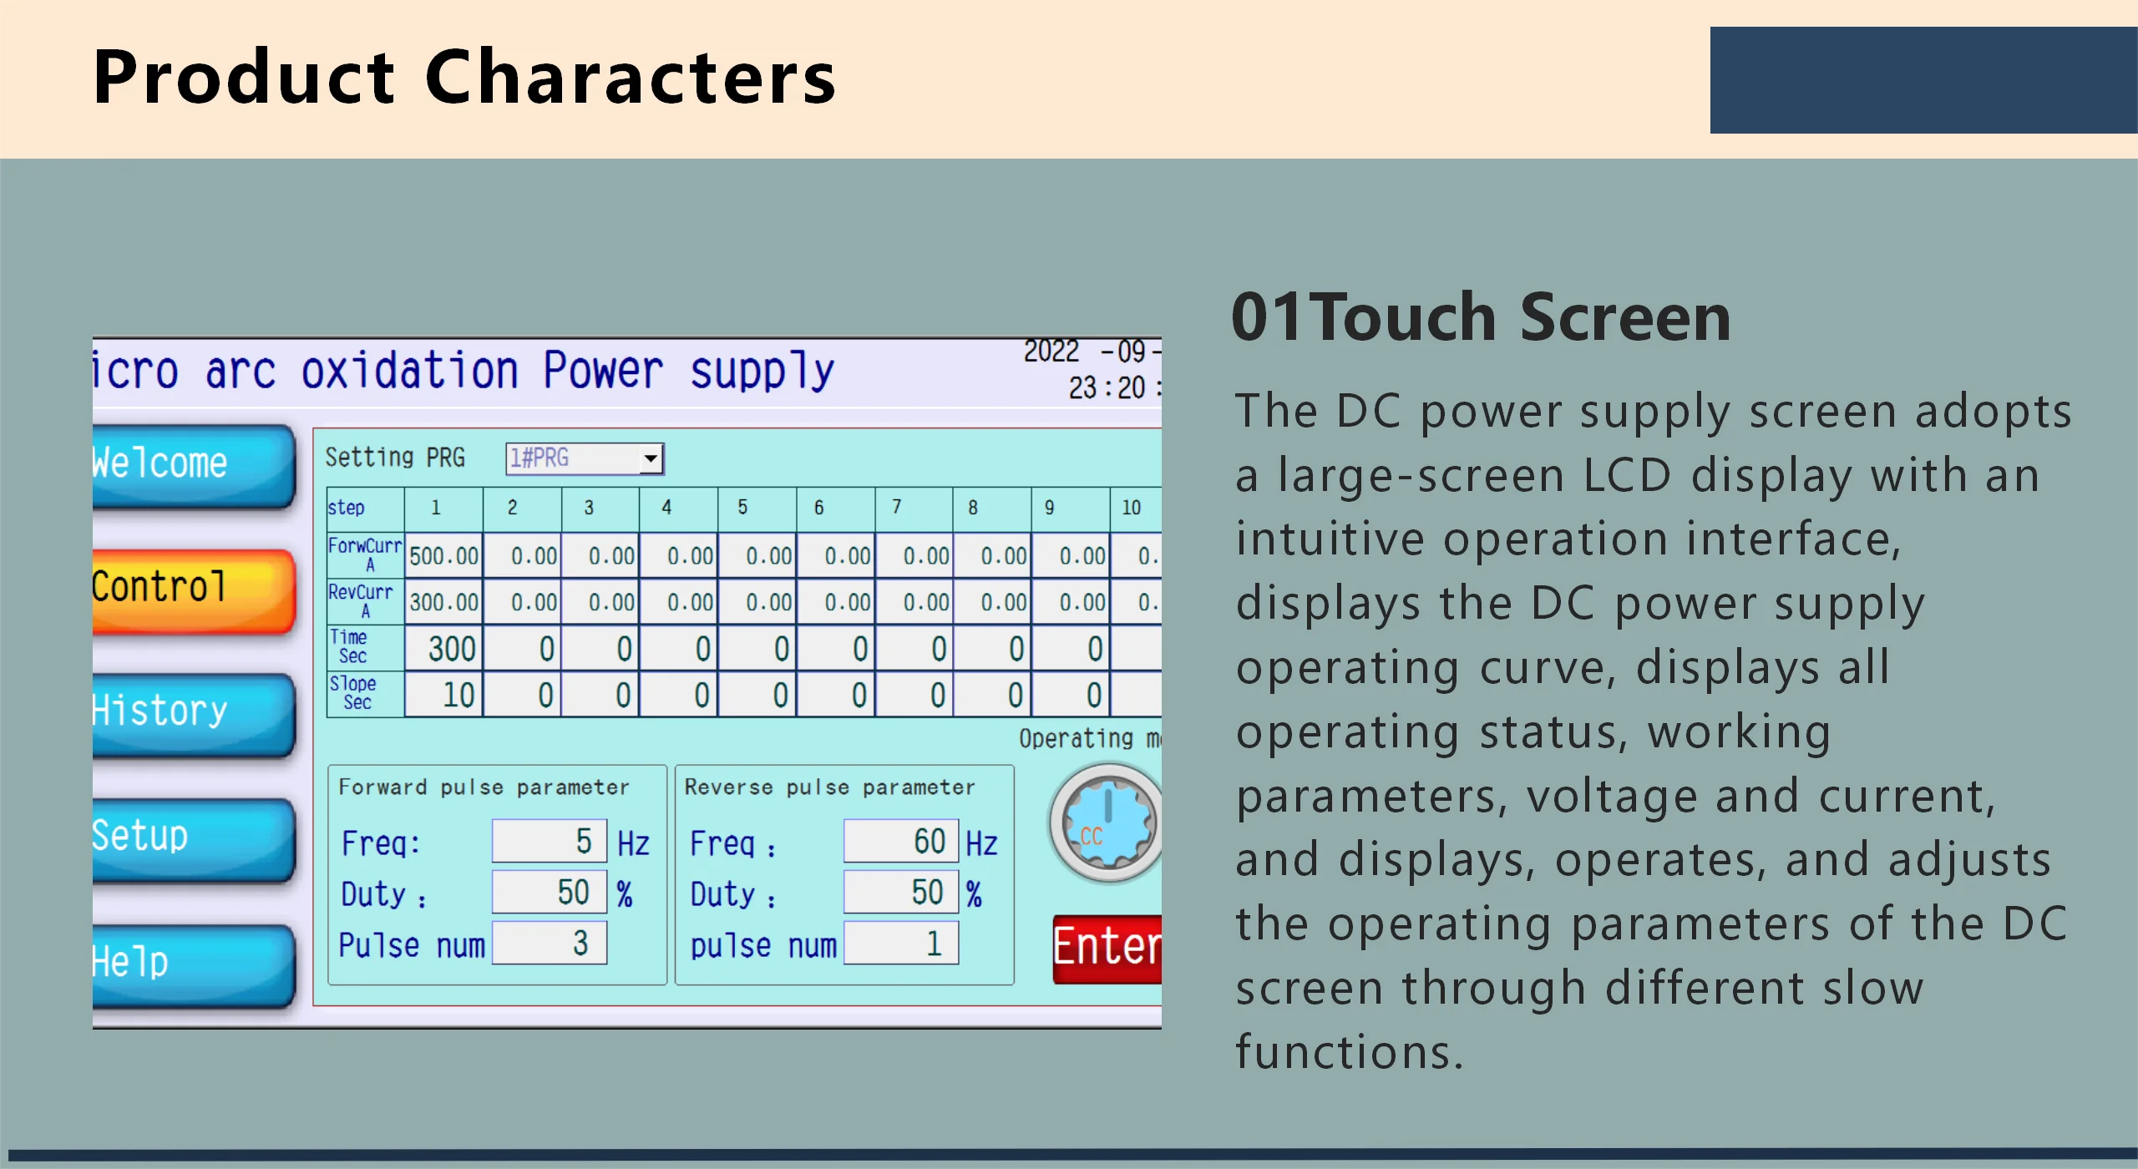
Task: Edit the forward Freq field showing 5 Hz
Action: pyautogui.click(x=550, y=839)
